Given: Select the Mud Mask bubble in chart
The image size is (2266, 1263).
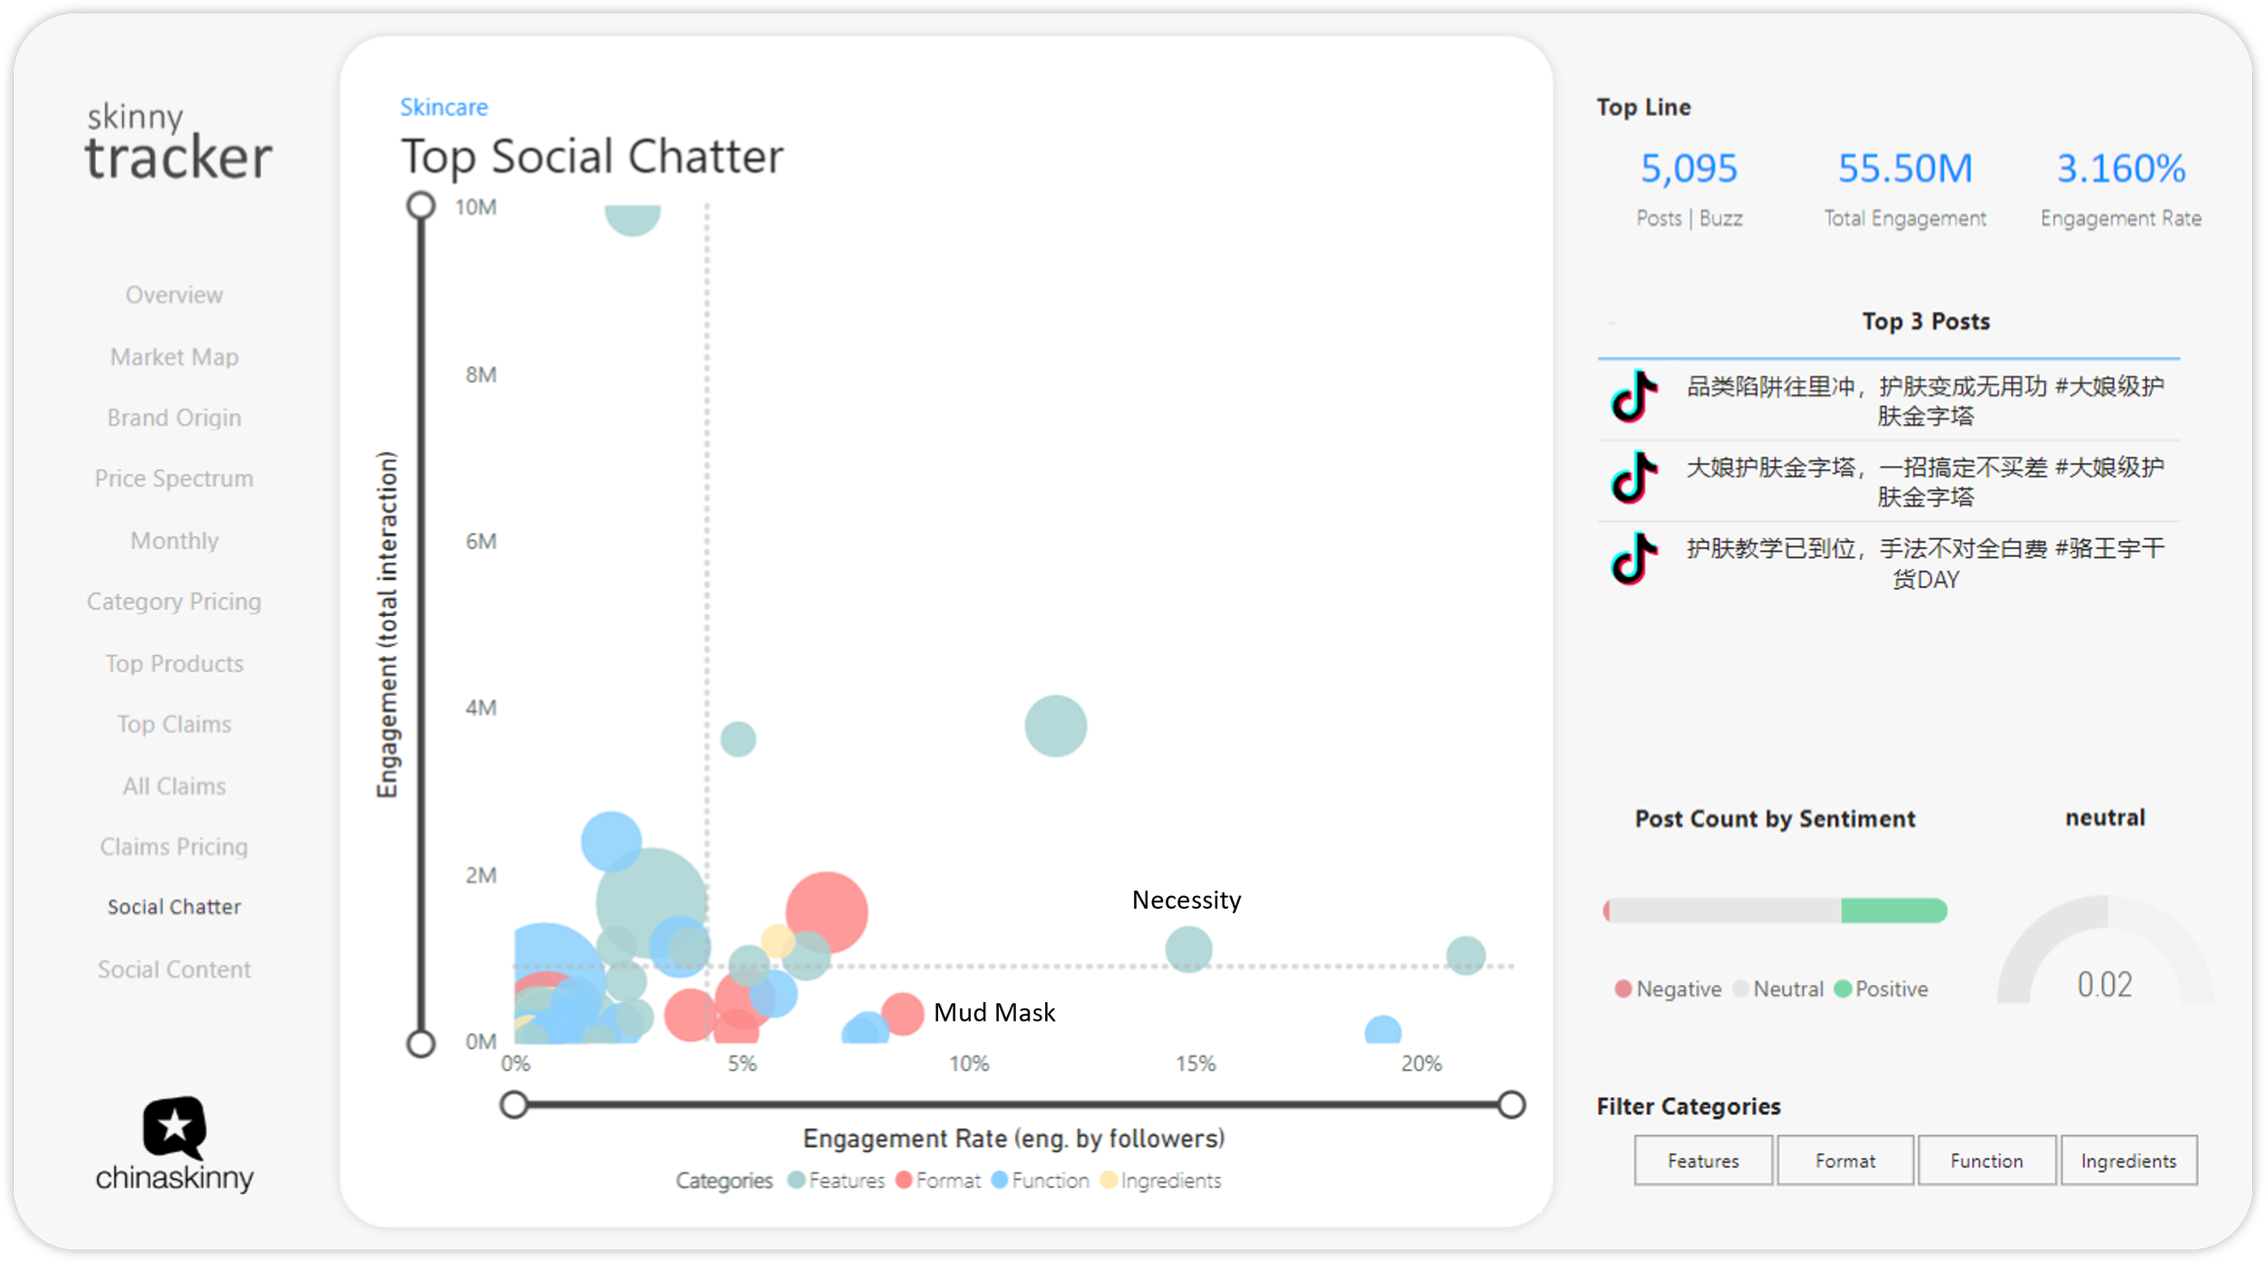Looking at the screenshot, I should point(902,1013).
